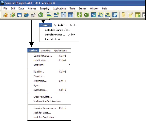The image size is (146, 121).
Task: Click the horizontal bars stratify icon
Action: pyautogui.click(x=49, y=15)
